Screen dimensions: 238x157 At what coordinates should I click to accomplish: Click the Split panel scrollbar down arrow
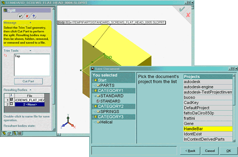point(54,129)
